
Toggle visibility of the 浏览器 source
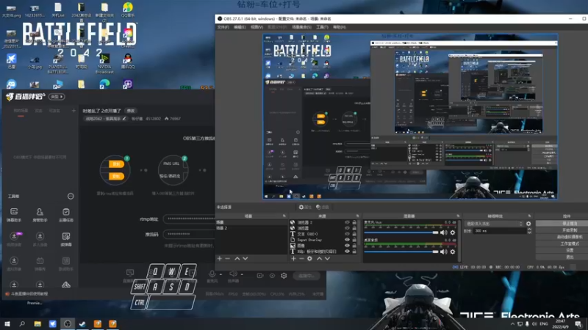pos(347,228)
